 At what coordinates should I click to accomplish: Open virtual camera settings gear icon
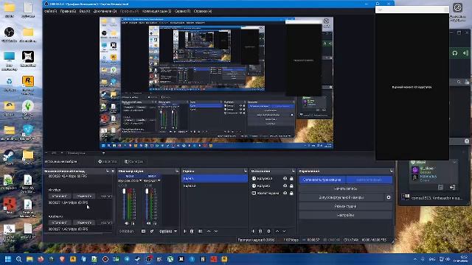click(389, 197)
